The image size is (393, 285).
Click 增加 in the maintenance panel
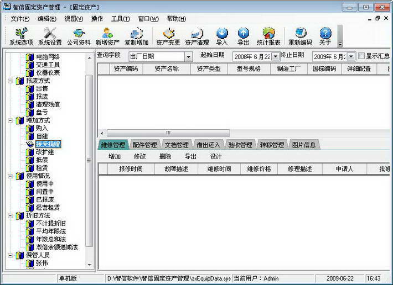[115, 156]
